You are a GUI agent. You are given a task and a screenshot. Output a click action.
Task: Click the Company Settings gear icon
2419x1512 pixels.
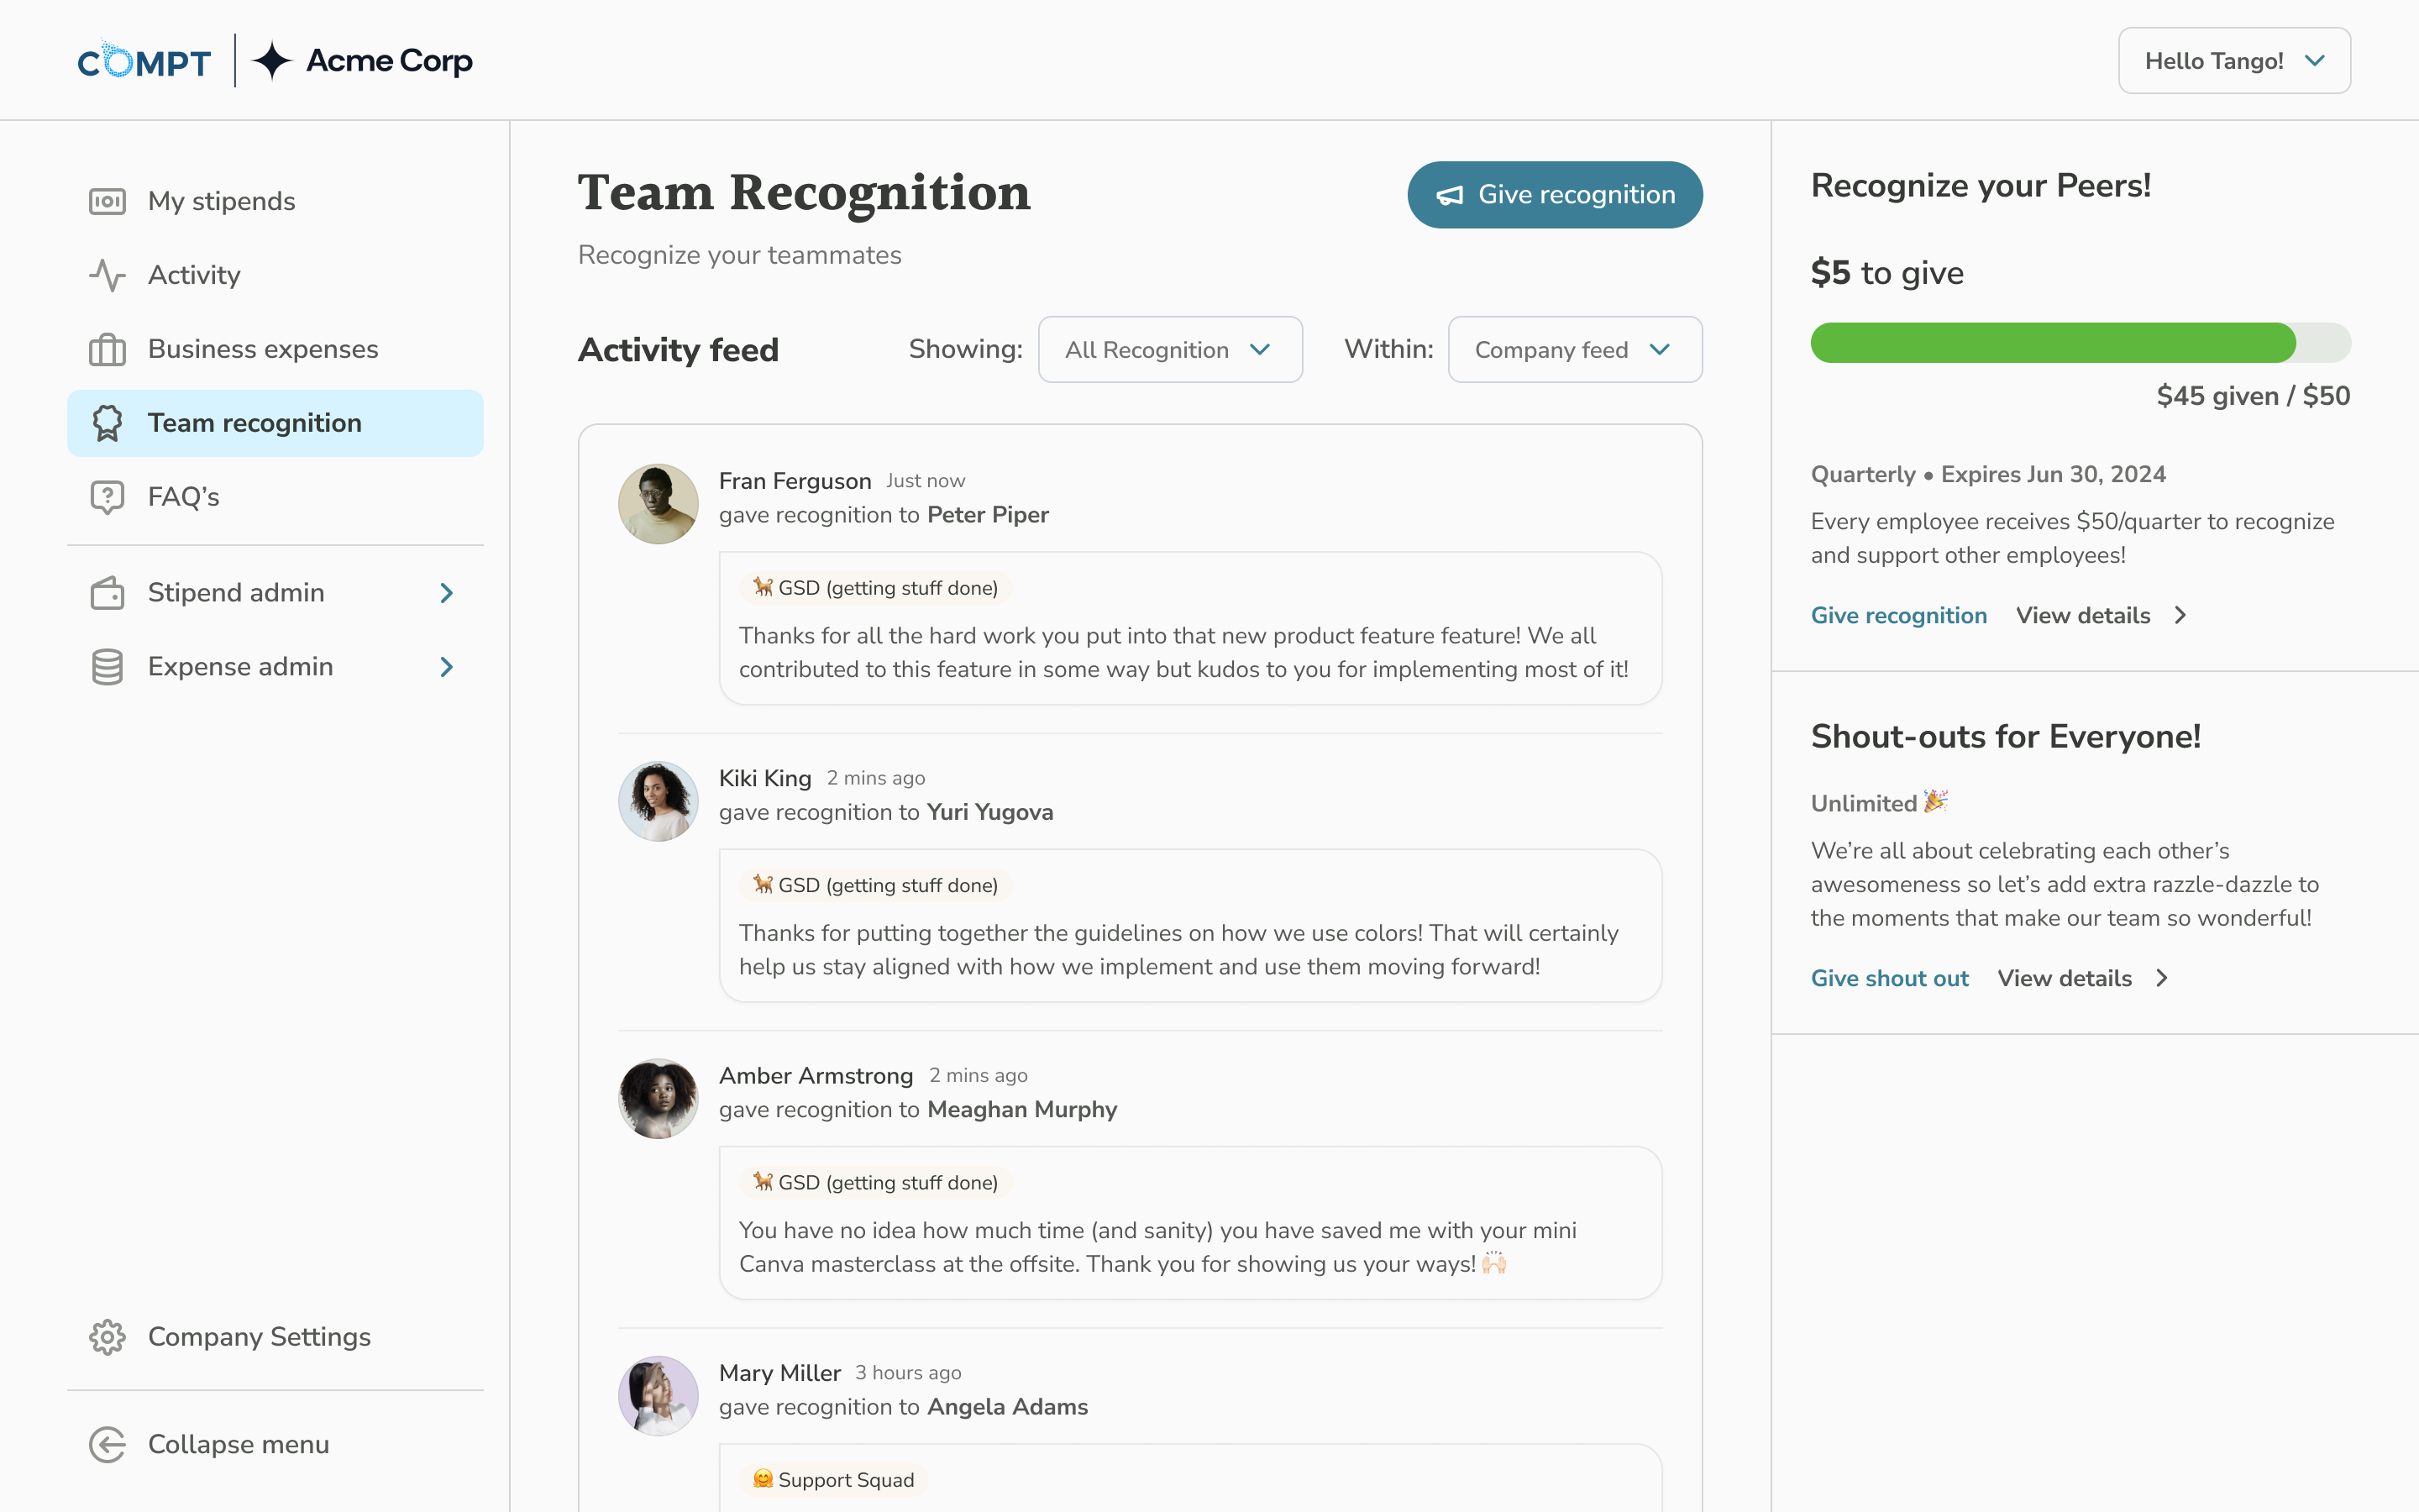(x=107, y=1337)
